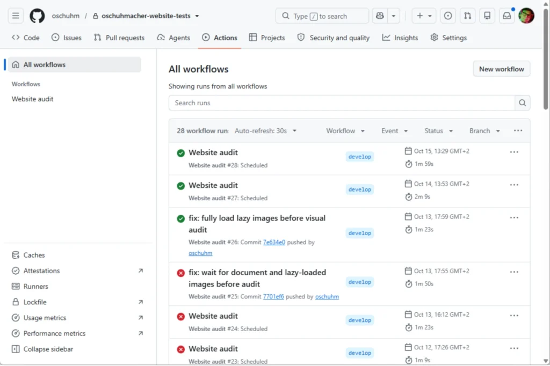The height and width of the screenshot is (366, 550).
Task: Open the oschuhm owner breadcrumb
Action: 66,16
